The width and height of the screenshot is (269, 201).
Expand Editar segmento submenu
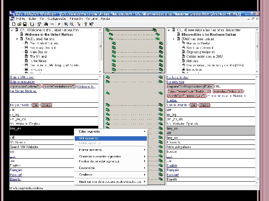point(111,131)
